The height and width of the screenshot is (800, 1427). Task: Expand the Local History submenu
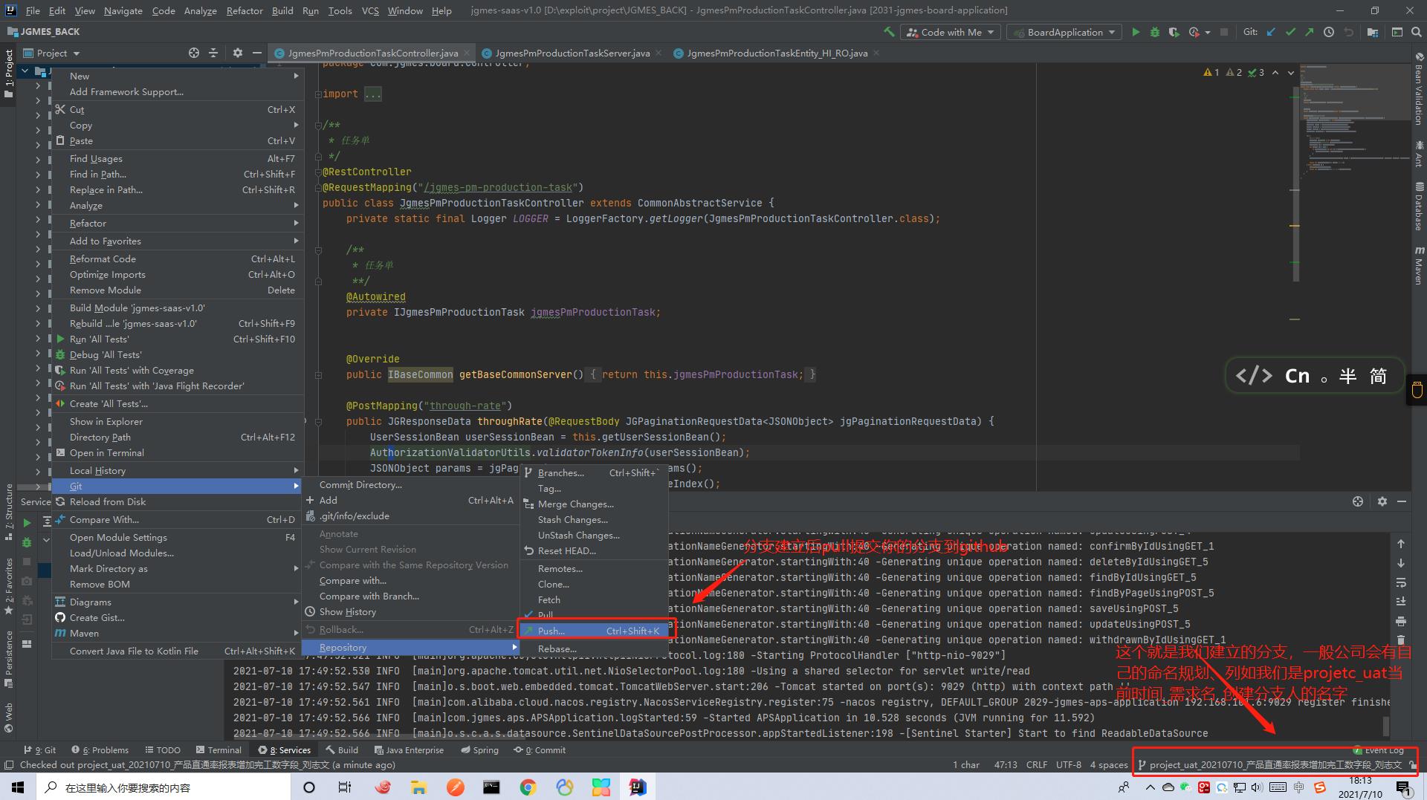click(177, 470)
